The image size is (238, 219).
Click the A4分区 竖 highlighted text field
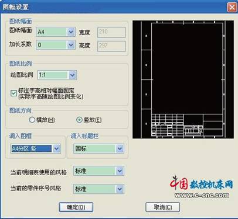pyautogui.click(x=32, y=149)
